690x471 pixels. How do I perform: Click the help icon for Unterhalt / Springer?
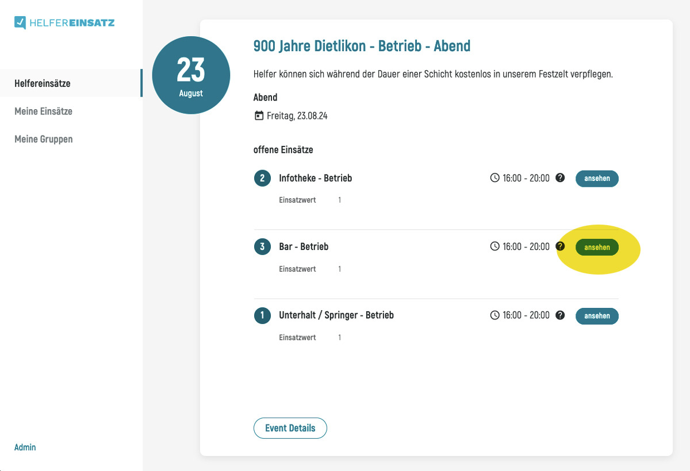561,315
